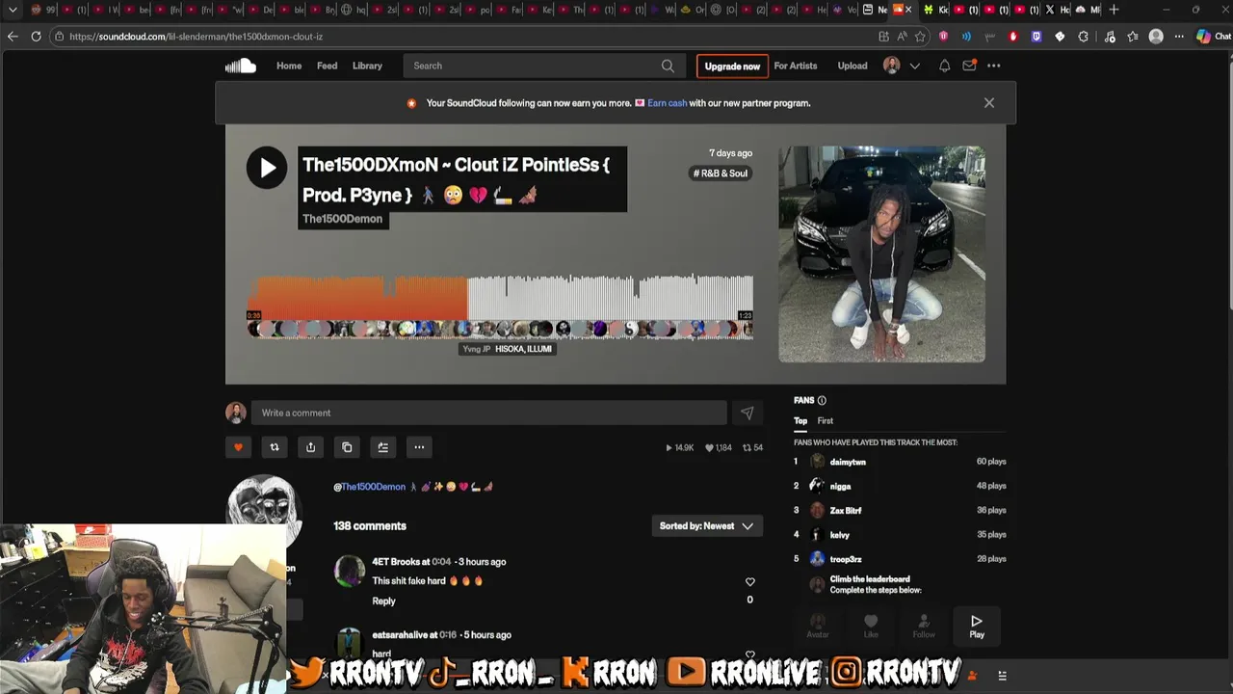The height and width of the screenshot is (694, 1233).
Task: Switch to the First fans tab
Action: pyautogui.click(x=826, y=421)
